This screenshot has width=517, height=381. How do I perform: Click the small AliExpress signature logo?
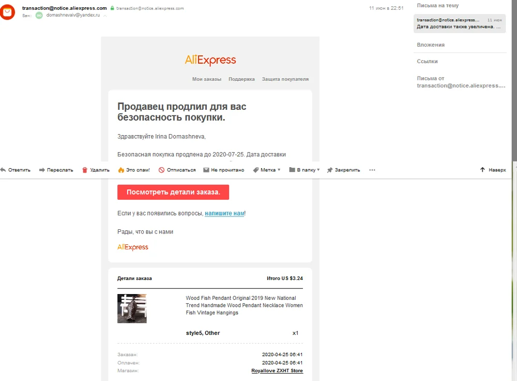pyautogui.click(x=133, y=247)
